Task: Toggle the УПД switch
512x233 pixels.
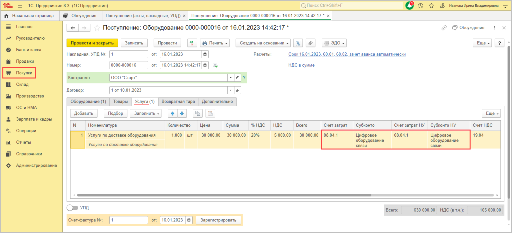Action: tap(73, 207)
